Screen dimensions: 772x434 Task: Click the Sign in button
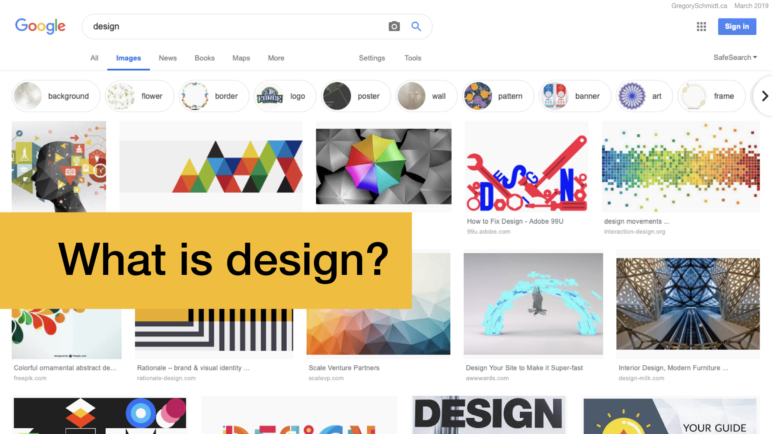pyautogui.click(x=737, y=27)
